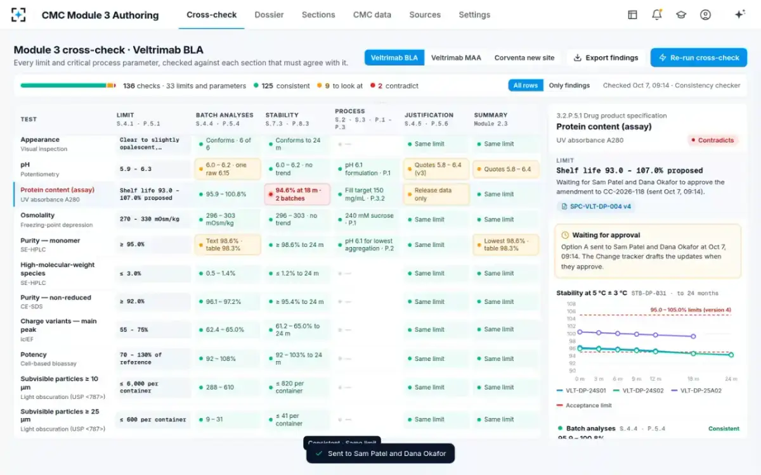Viewport: 761px width, 475px height.
Task: Open the Sources tab
Action: click(425, 15)
